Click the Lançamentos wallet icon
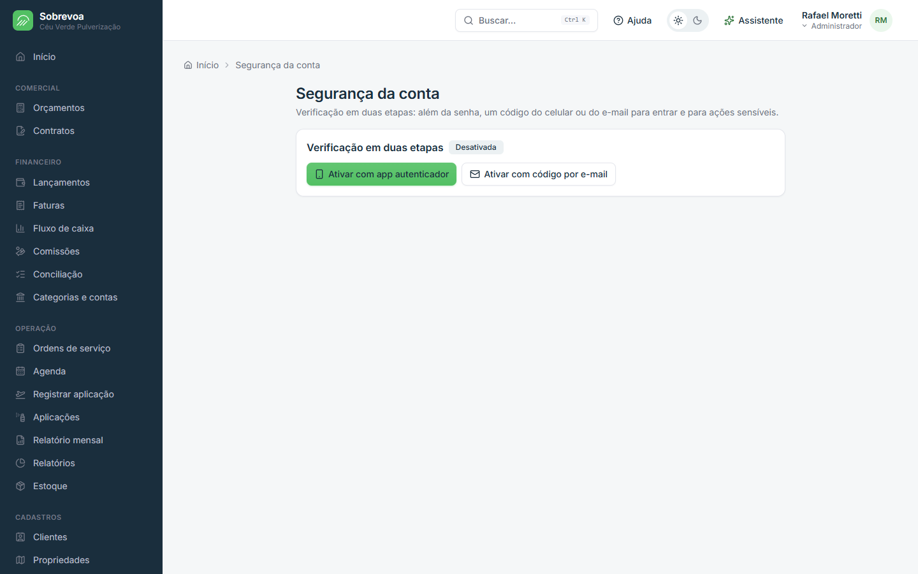Screen dimensions: 918x574 tap(20, 182)
